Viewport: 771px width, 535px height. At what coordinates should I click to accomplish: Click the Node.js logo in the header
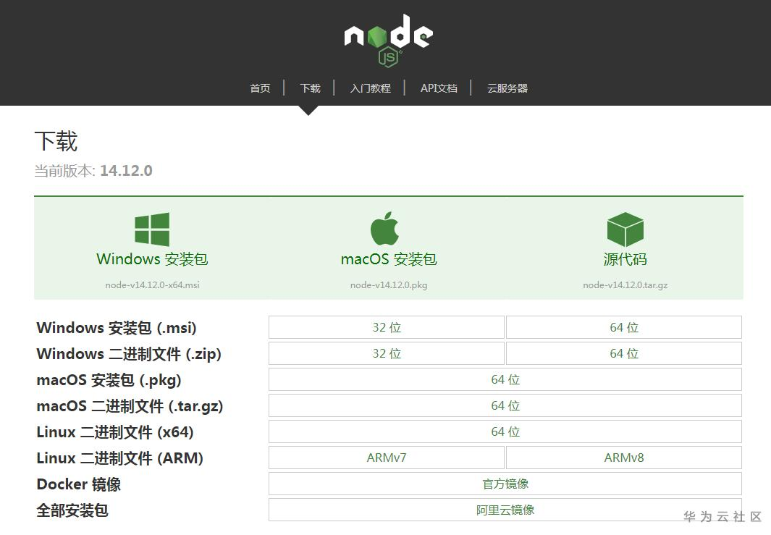pyautogui.click(x=388, y=41)
